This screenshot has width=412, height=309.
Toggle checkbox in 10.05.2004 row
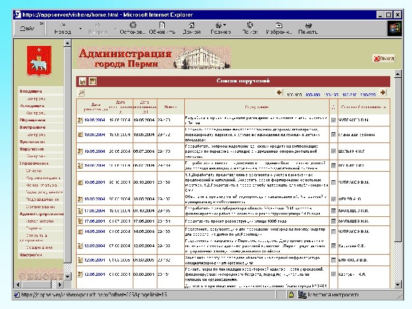coord(334,182)
